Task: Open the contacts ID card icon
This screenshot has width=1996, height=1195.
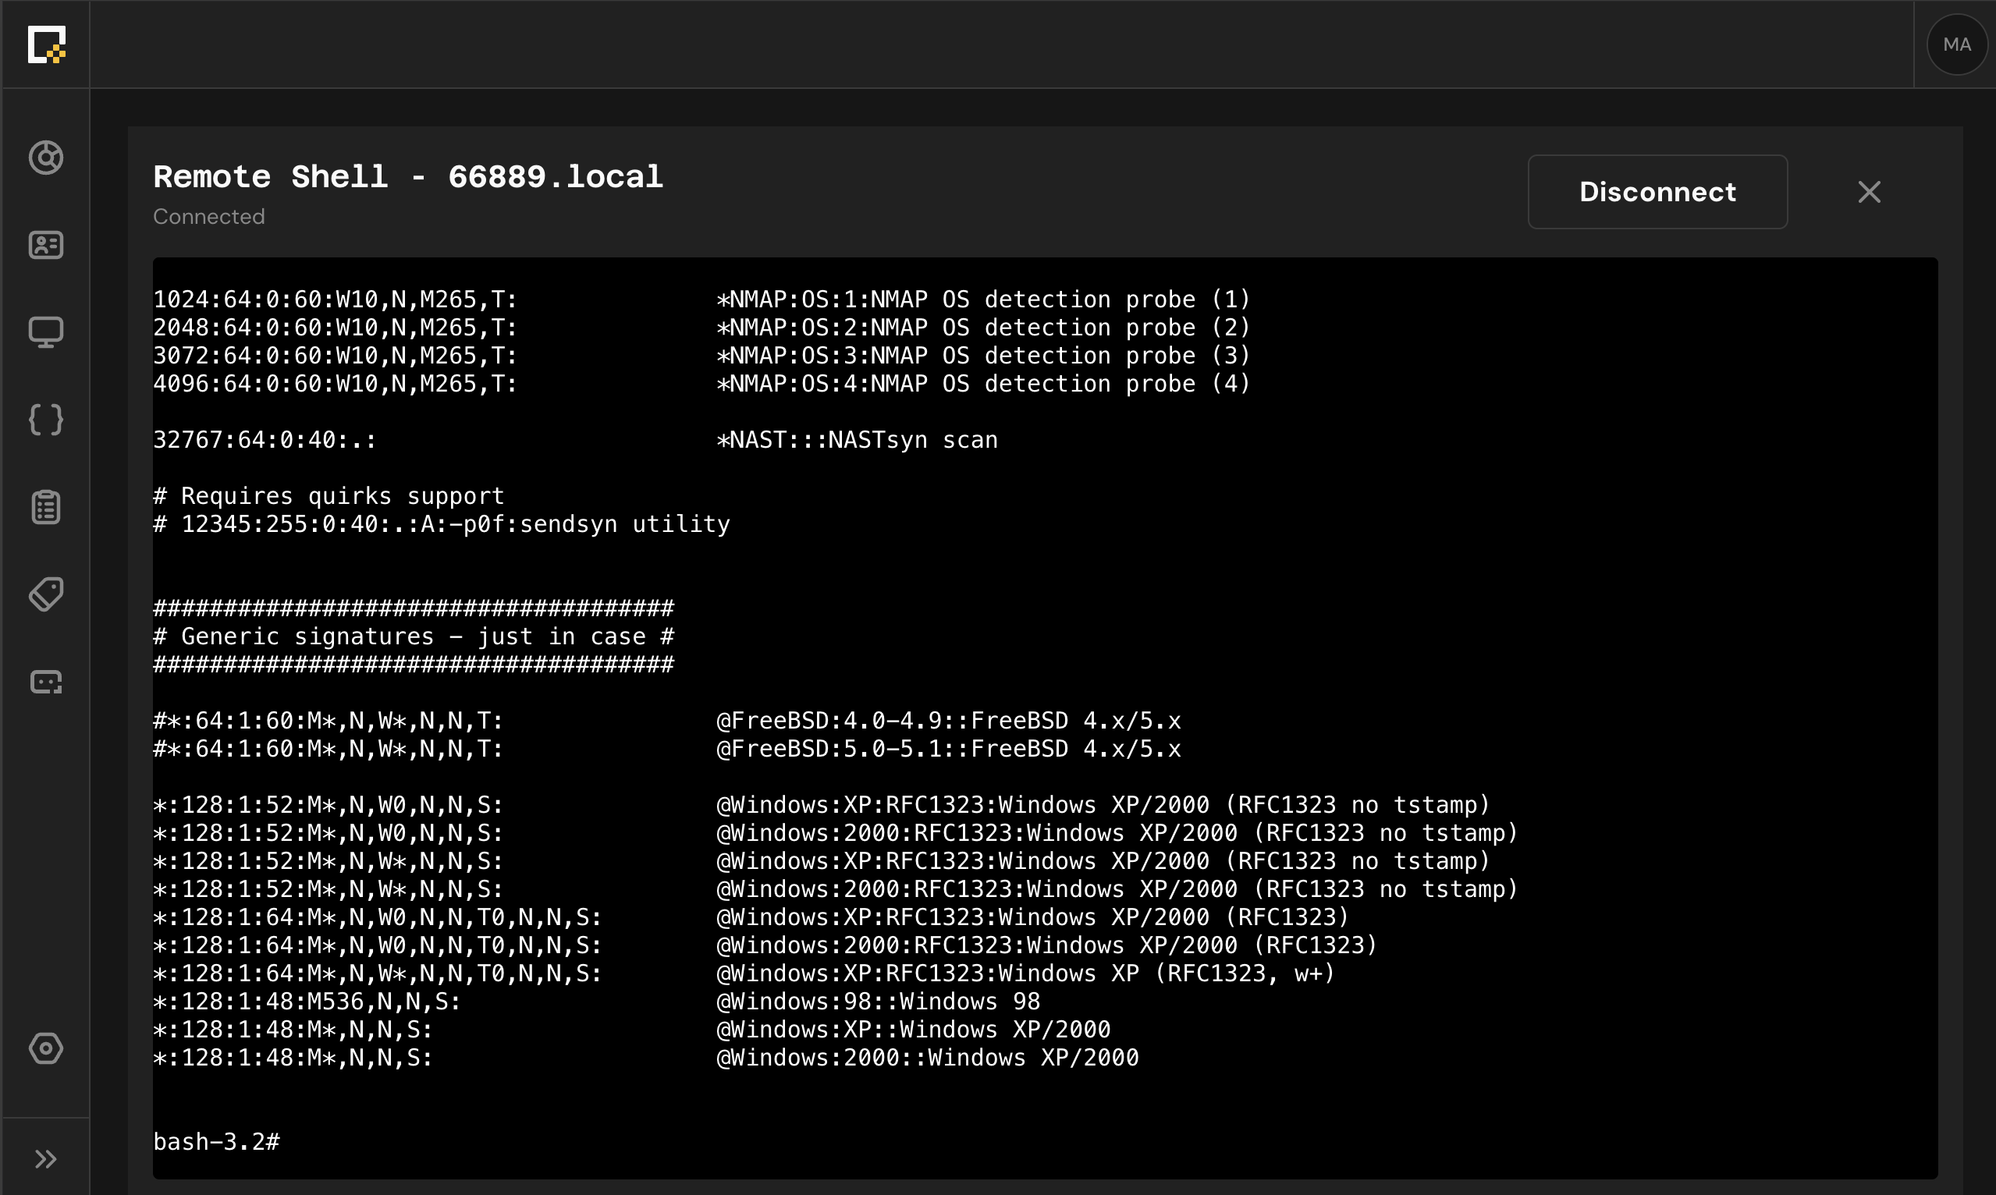Action: point(46,245)
